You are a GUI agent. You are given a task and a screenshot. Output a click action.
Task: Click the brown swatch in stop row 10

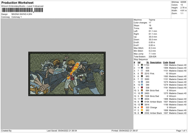tap(142, 90)
